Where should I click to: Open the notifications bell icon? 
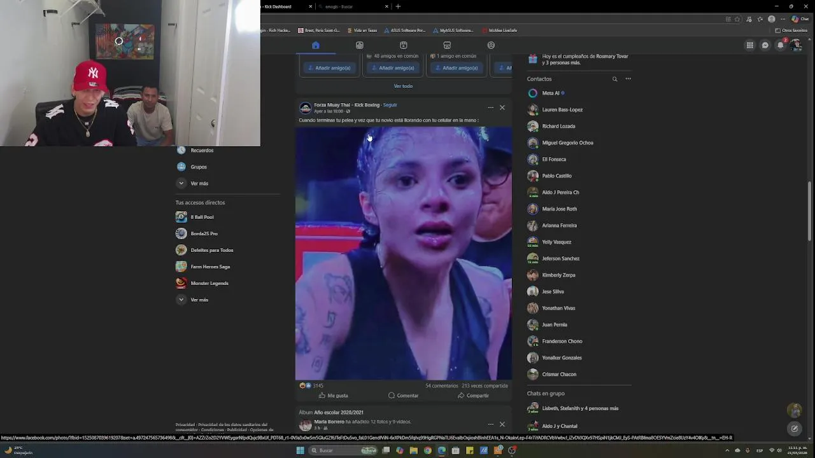[x=781, y=45]
